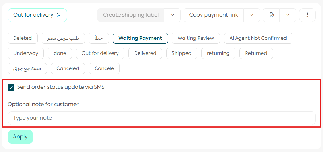323x152 pixels.
Task: Set the status to Returned
Action: [256, 53]
